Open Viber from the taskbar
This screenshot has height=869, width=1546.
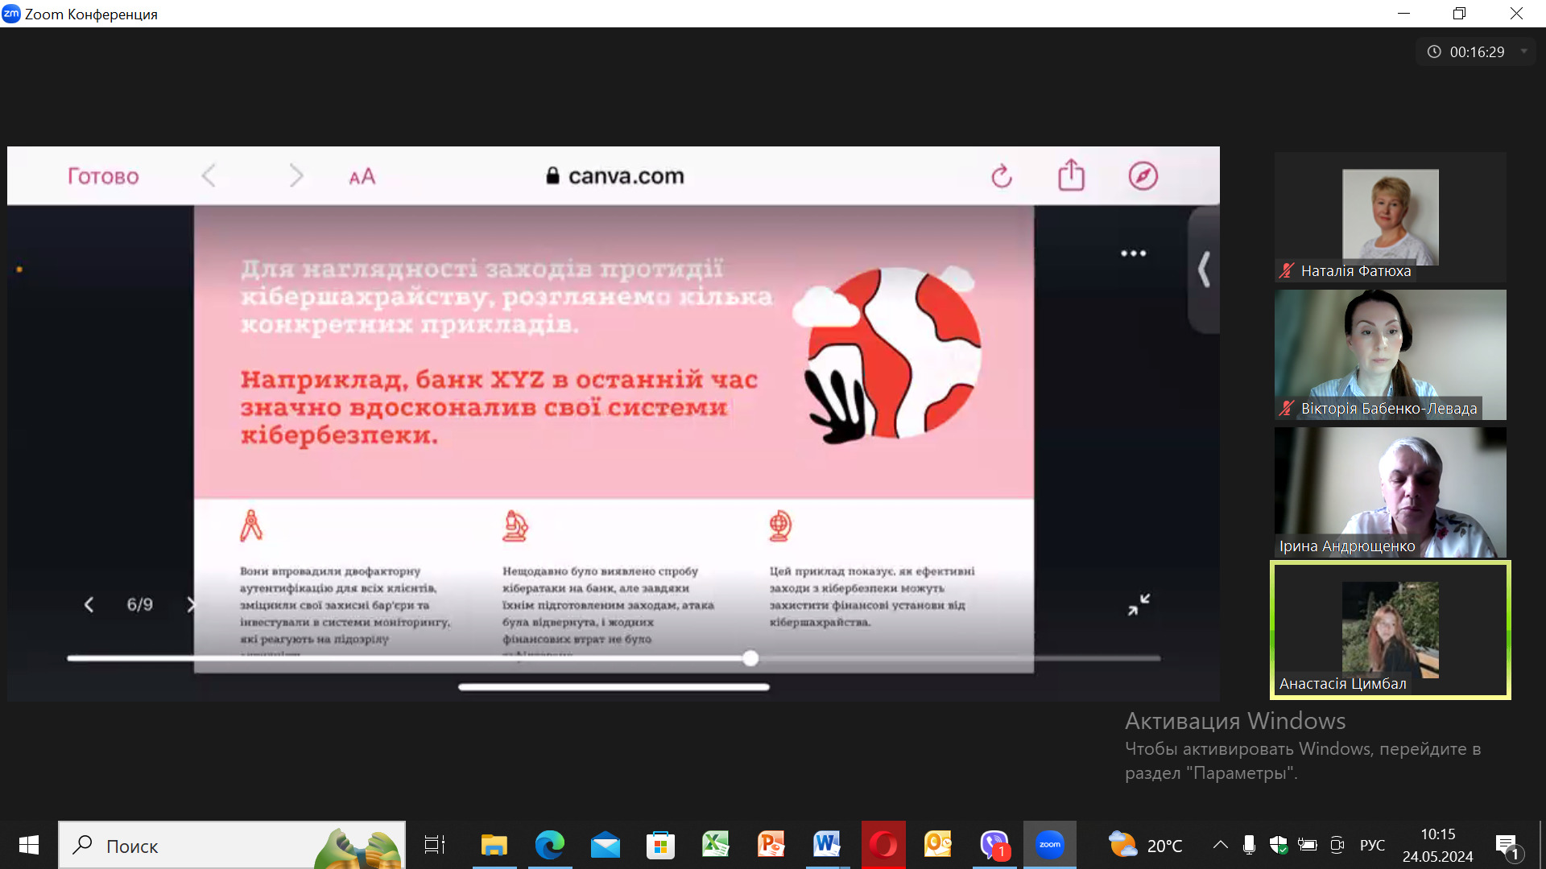click(994, 845)
